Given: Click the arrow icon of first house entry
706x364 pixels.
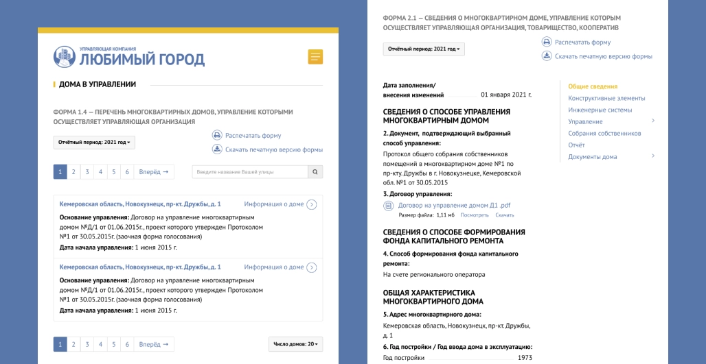Looking at the screenshot, I should pyautogui.click(x=311, y=204).
